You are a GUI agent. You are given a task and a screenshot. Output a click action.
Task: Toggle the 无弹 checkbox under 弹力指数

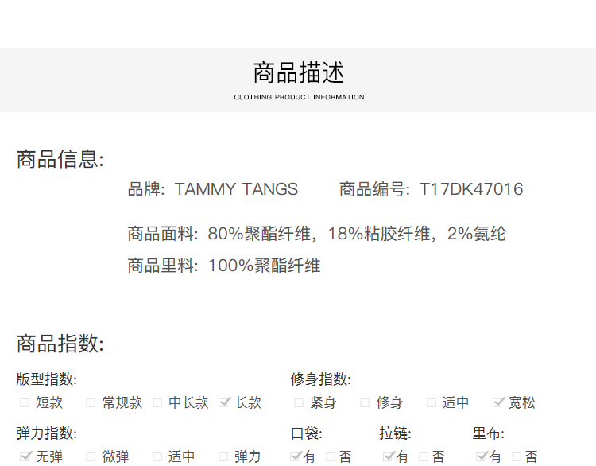point(25,456)
